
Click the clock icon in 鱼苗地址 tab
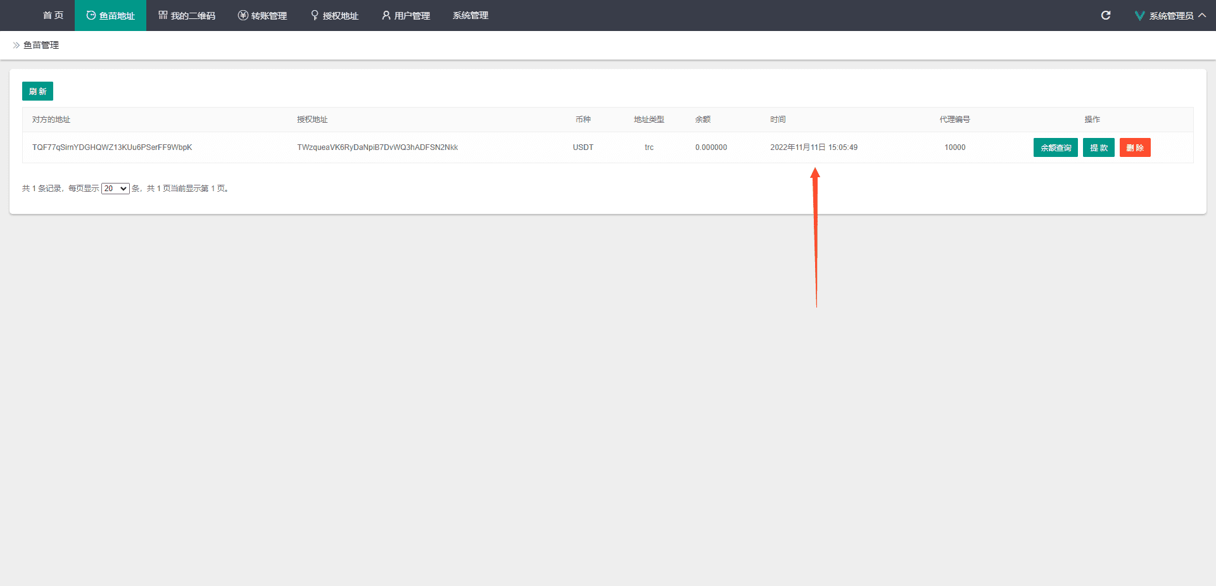point(91,15)
